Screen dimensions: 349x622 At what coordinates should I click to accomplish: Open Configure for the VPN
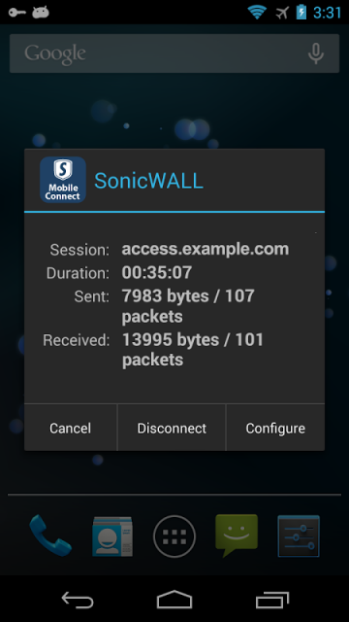click(275, 428)
